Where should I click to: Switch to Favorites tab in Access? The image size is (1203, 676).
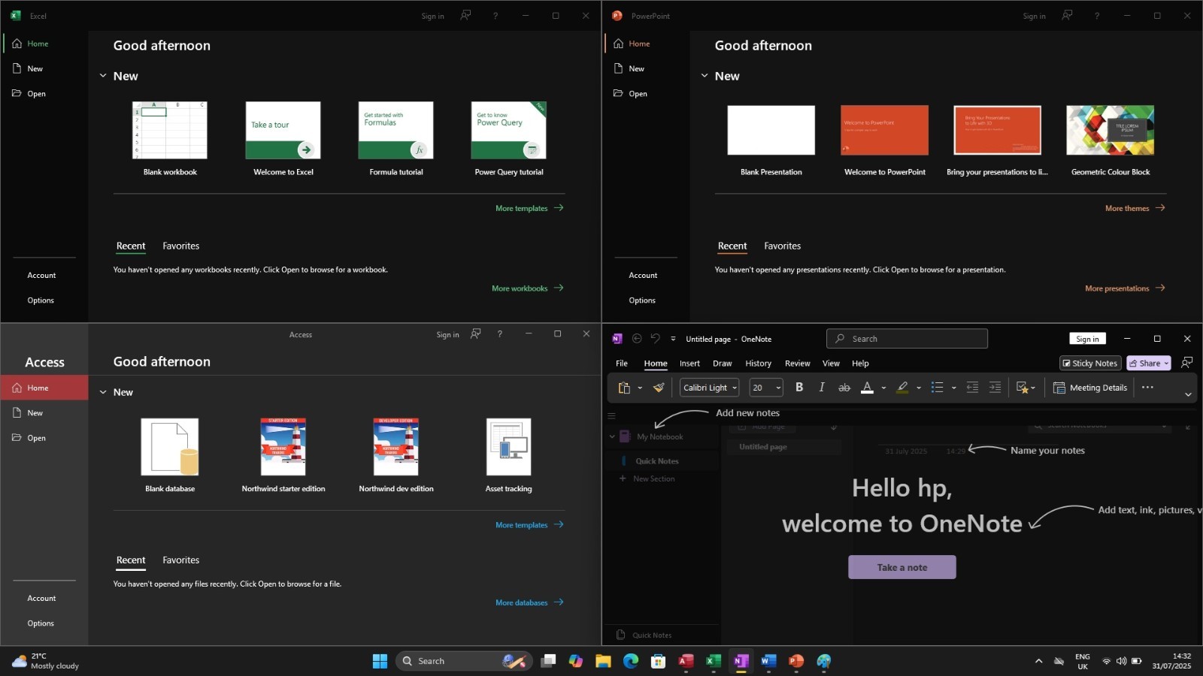coord(181,560)
